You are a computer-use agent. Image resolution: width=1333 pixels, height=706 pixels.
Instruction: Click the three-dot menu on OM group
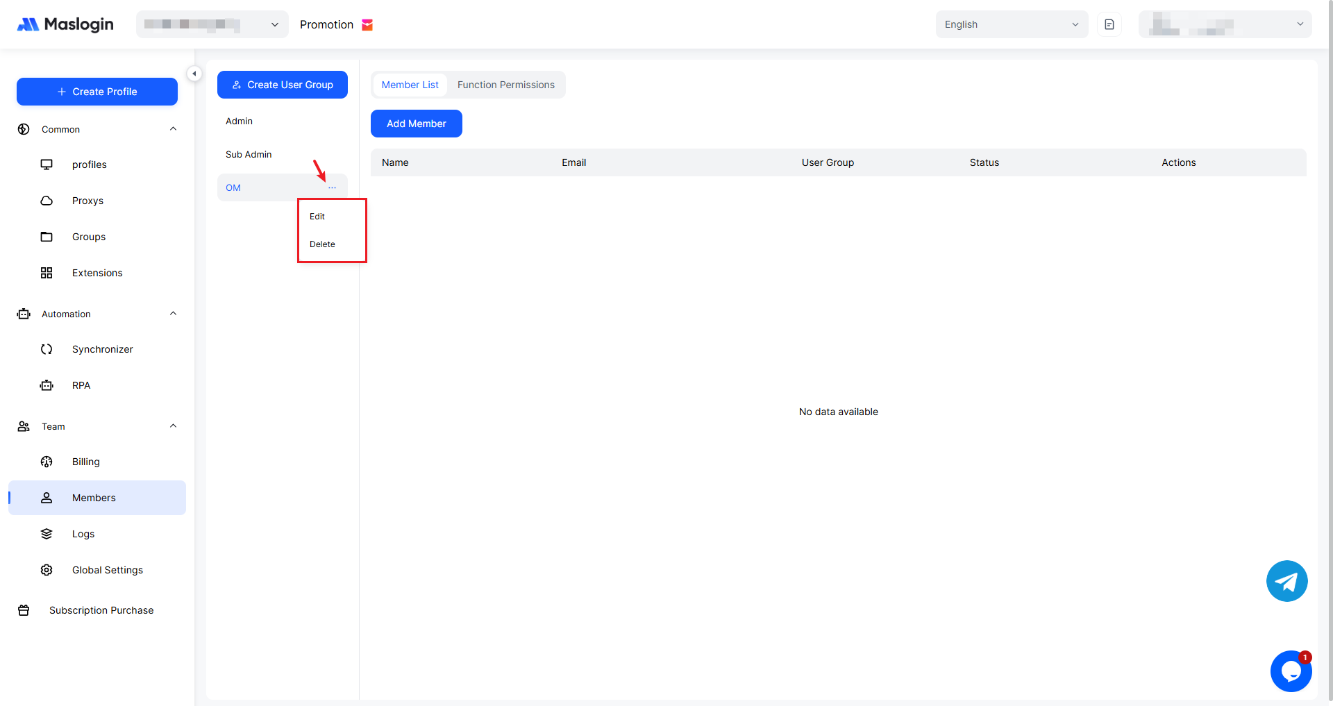(332, 188)
